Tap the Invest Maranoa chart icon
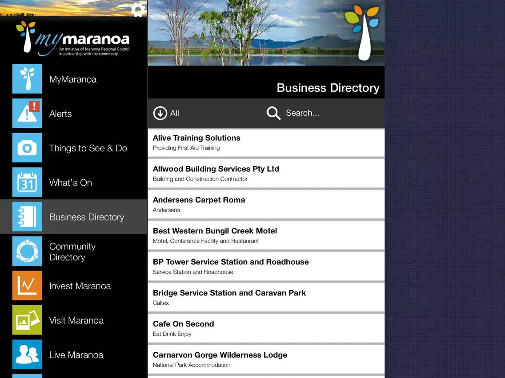The height and width of the screenshot is (378, 505). pyautogui.click(x=27, y=285)
